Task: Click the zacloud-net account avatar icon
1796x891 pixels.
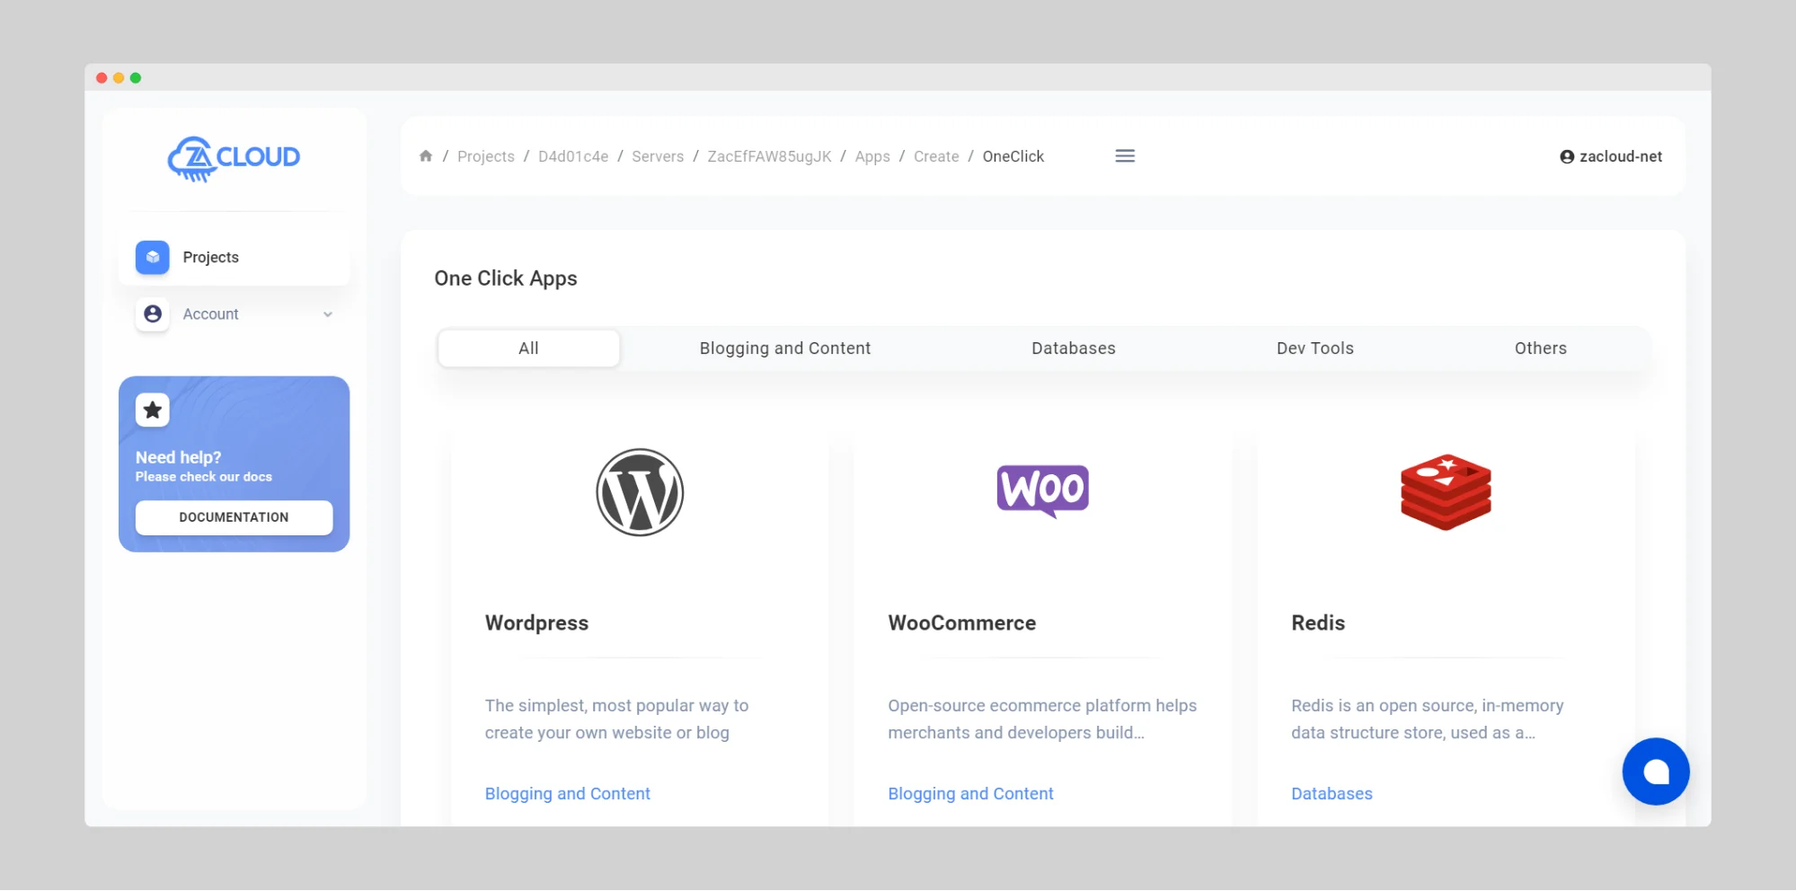Action: tap(1566, 155)
